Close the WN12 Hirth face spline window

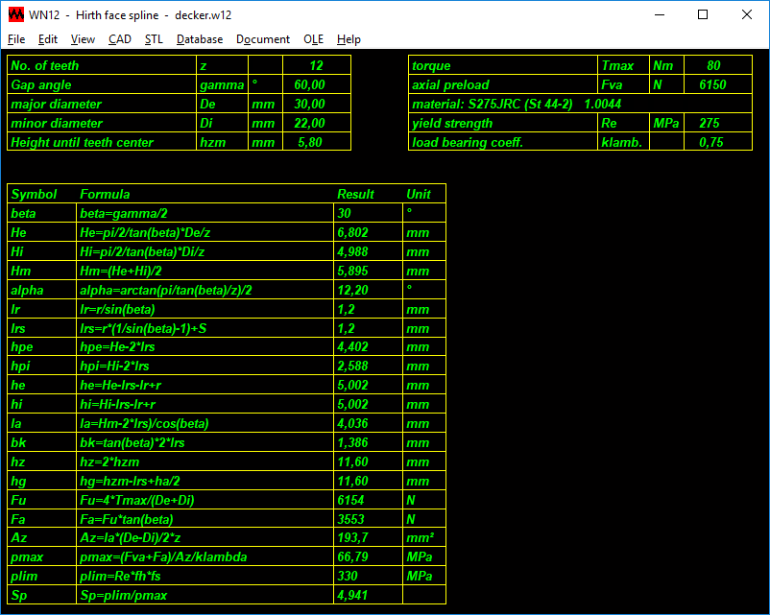(747, 15)
